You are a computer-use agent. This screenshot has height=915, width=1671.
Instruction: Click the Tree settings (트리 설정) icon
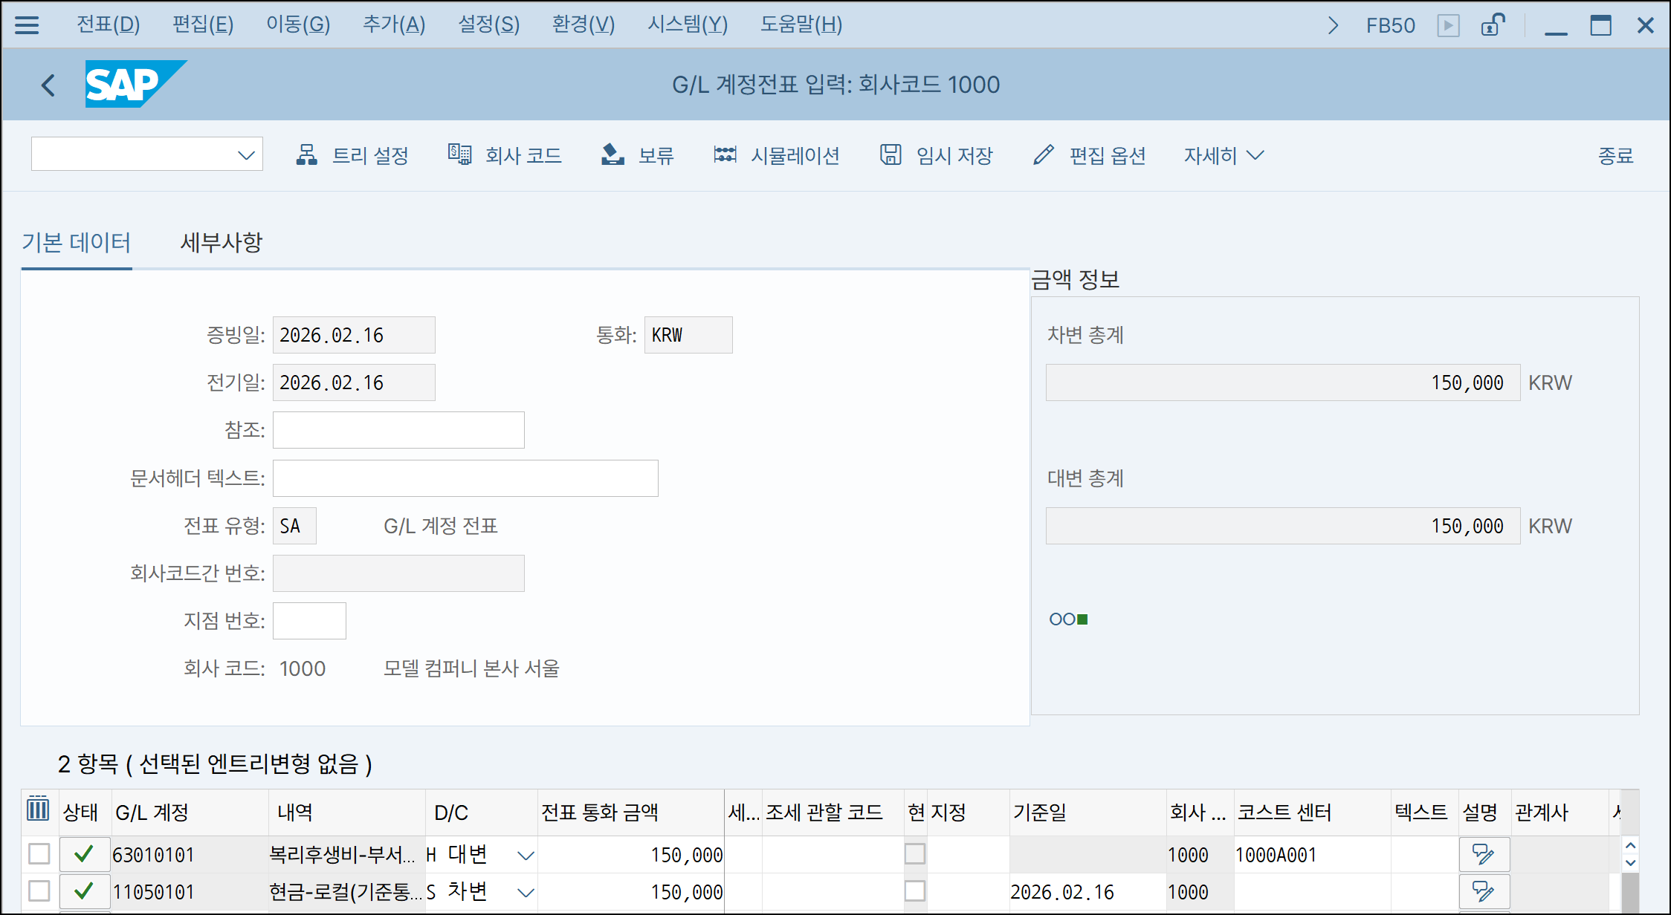(306, 154)
